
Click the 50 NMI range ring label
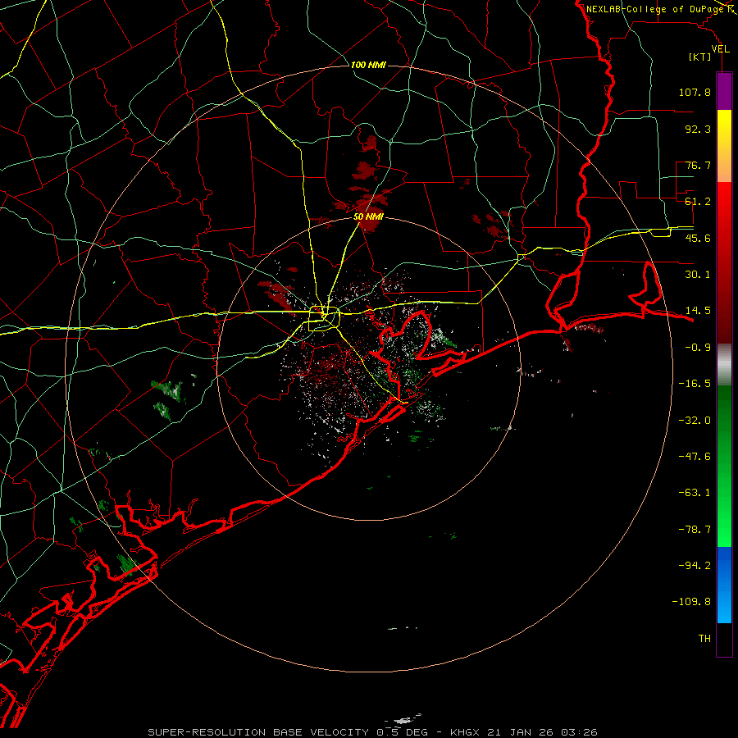coord(368,216)
